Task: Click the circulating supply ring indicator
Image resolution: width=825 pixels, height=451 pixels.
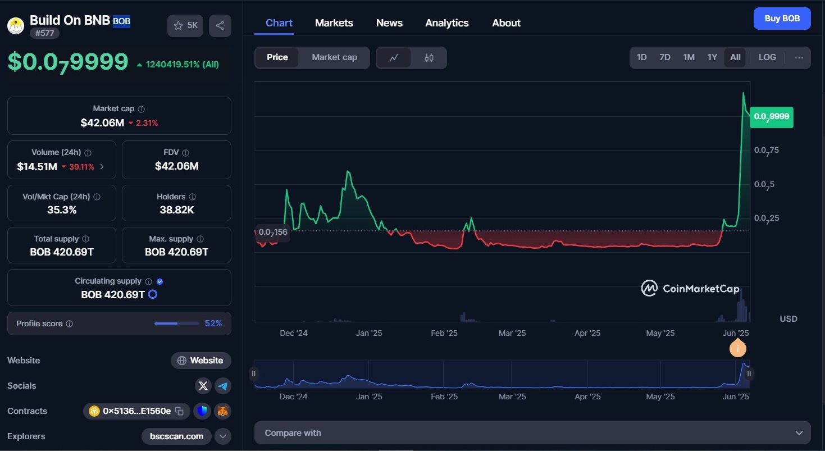Action: coord(152,294)
